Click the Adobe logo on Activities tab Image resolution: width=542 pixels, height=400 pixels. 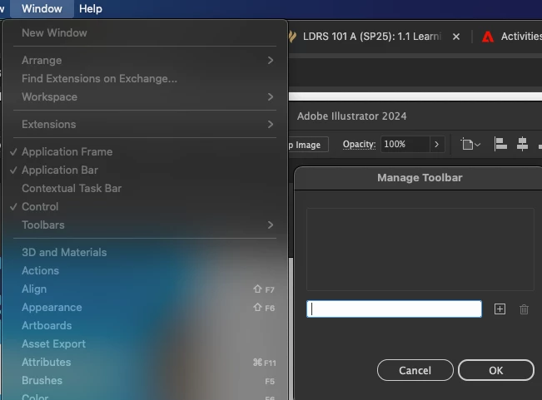coord(487,37)
